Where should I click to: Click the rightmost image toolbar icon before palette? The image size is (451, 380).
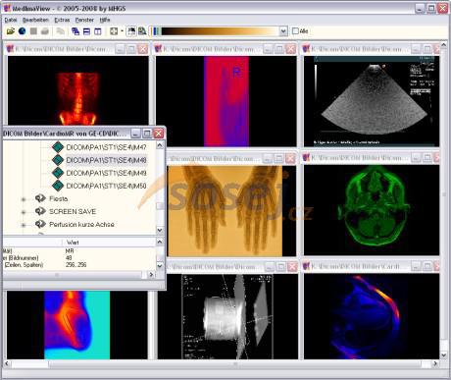pyautogui.click(x=142, y=31)
